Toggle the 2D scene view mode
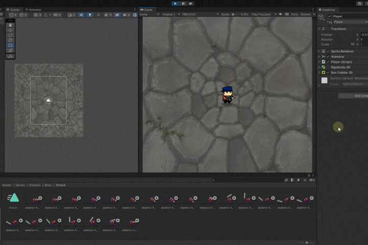The width and height of the screenshot is (368, 245). [x=81, y=15]
